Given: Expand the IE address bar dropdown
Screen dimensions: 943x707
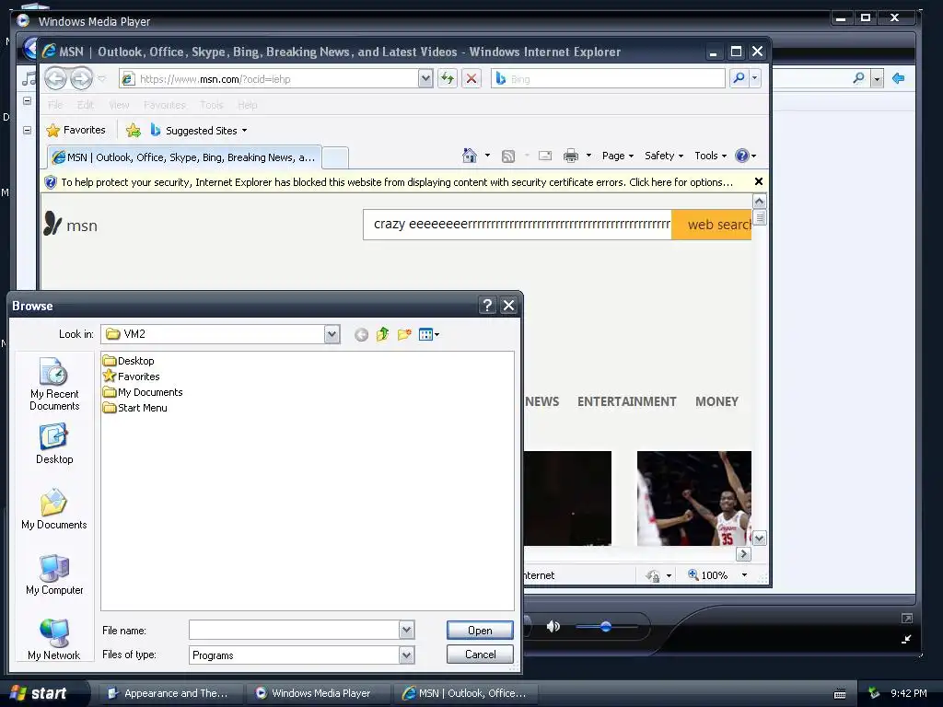Looking at the screenshot, I should coord(425,78).
